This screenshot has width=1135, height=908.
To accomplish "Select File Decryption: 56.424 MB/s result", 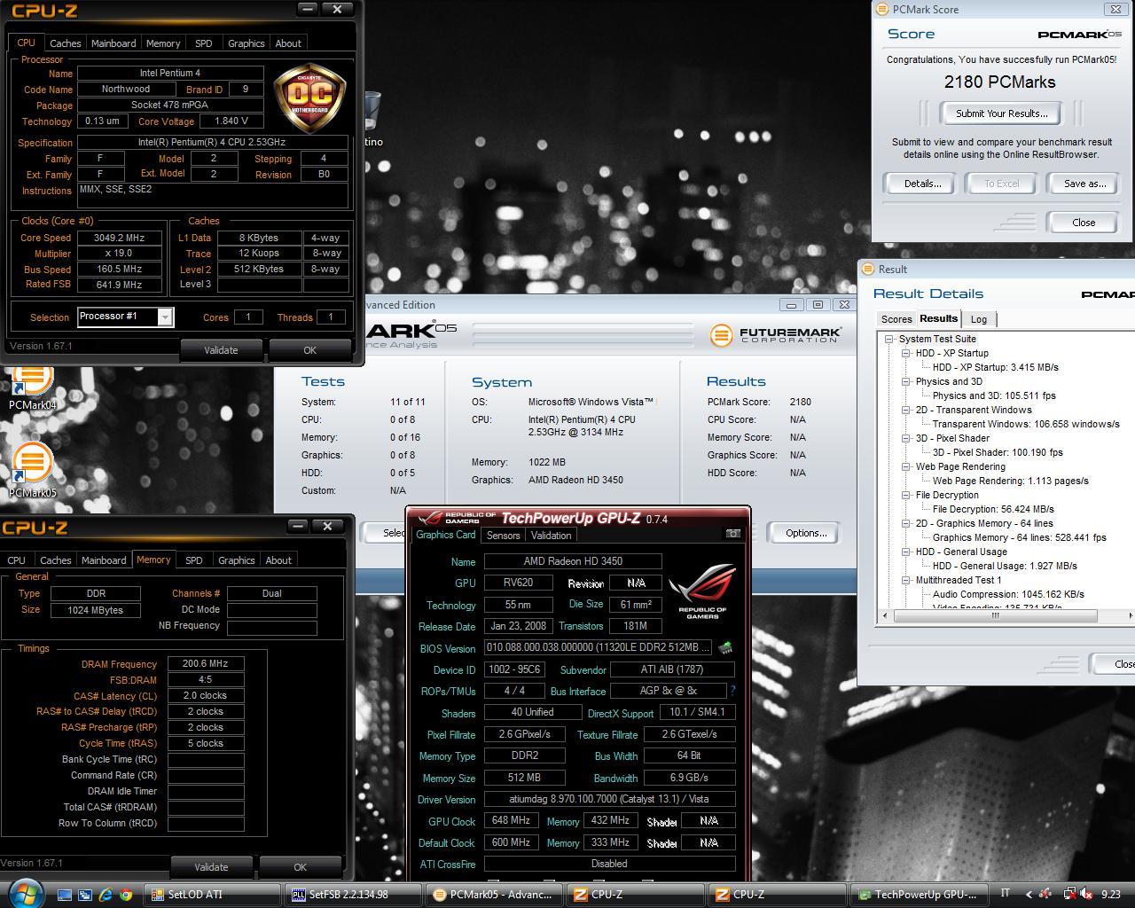I will tap(993, 509).
